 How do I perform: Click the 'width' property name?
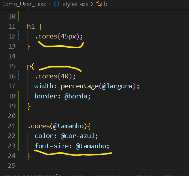point(44,86)
